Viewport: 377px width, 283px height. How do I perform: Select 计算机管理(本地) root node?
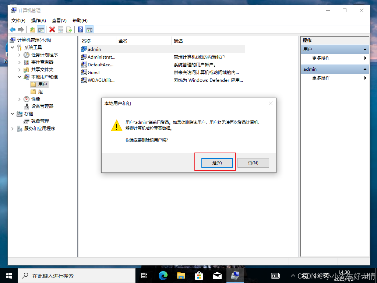(x=31, y=40)
